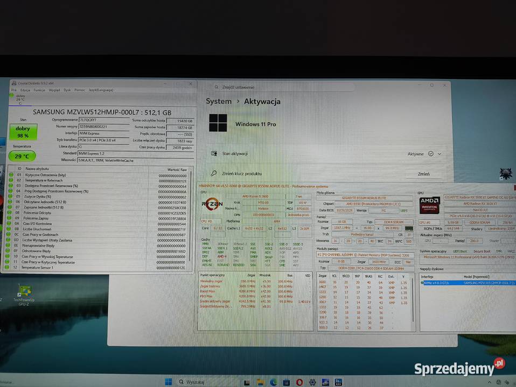516x387 pixels.
Task: Click the 1600 memory timing row
Action: tap(364, 283)
